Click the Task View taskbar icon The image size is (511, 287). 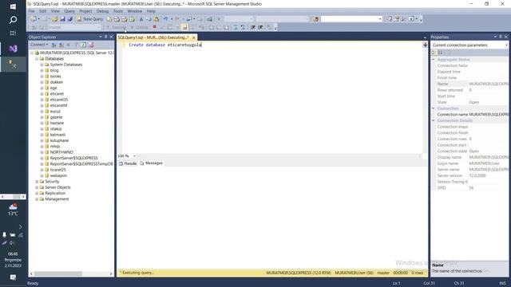(x=13, y=33)
